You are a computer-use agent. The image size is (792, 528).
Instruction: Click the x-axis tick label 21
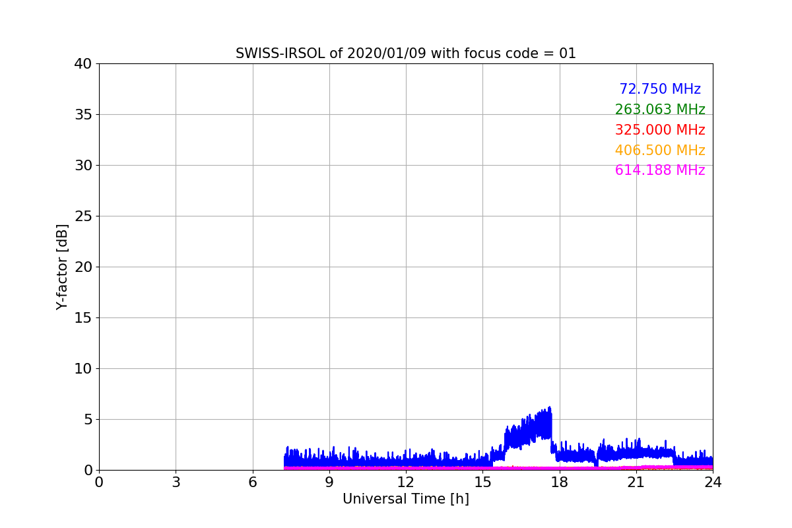(636, 482)
